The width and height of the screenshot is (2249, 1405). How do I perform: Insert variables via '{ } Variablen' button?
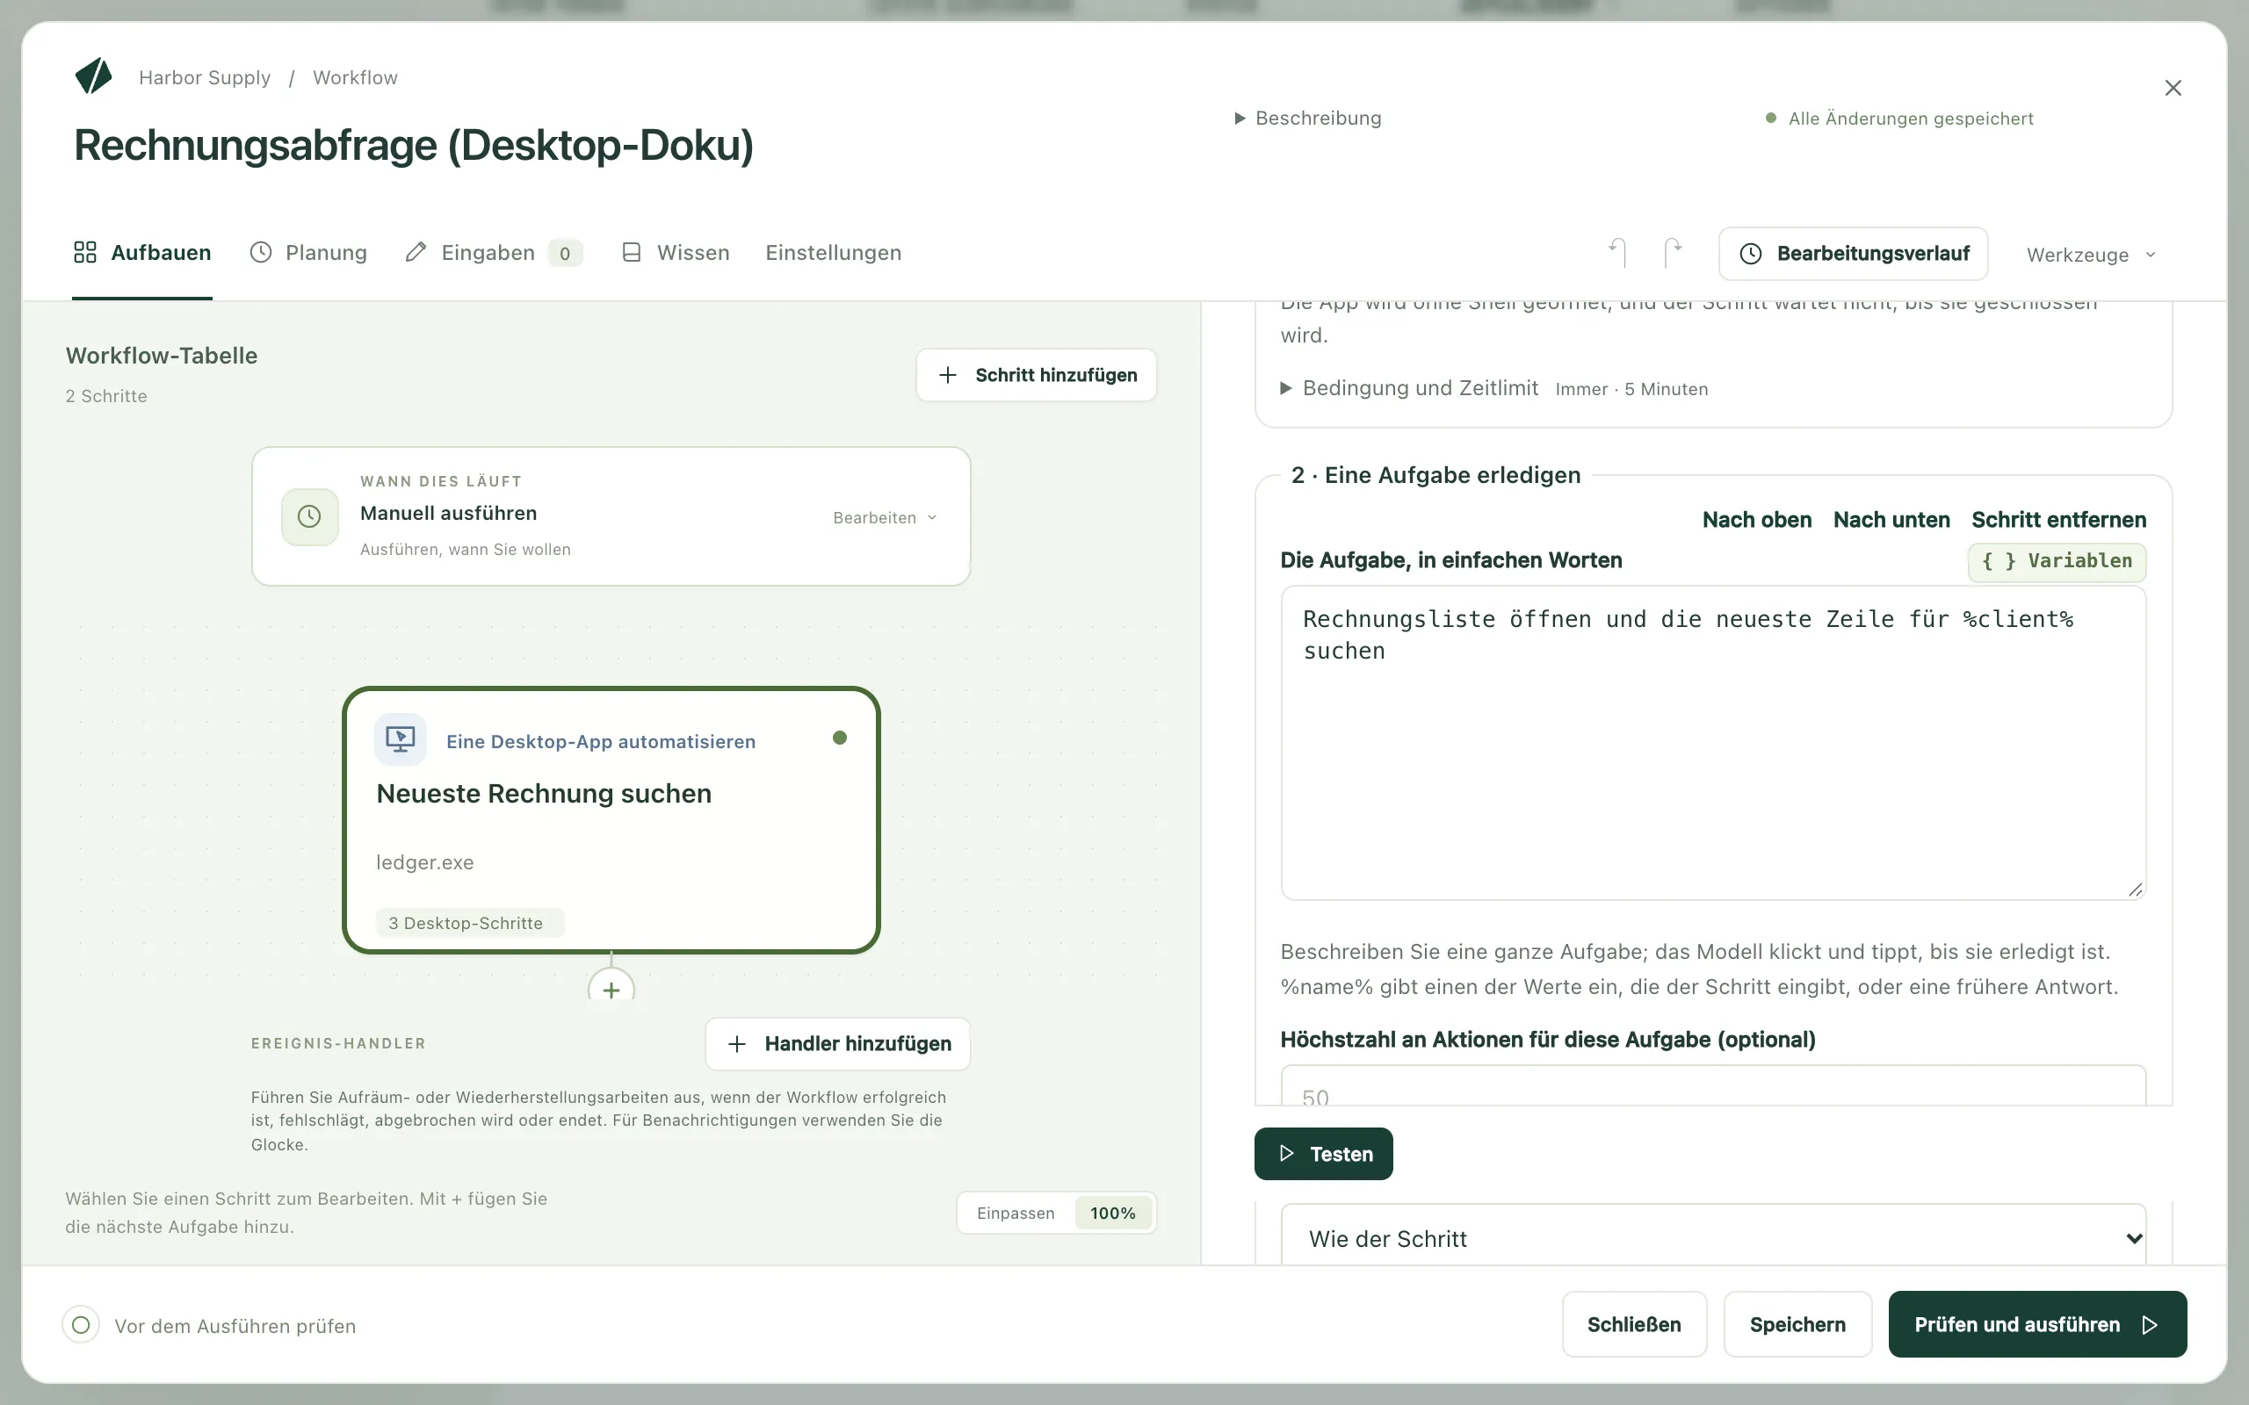2057,561
